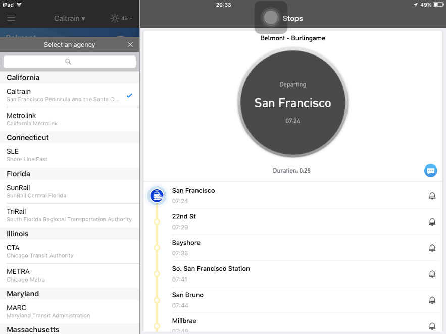
Task: Tap the Stops header title
Action: pyautogui.click(x=292, y=19)
